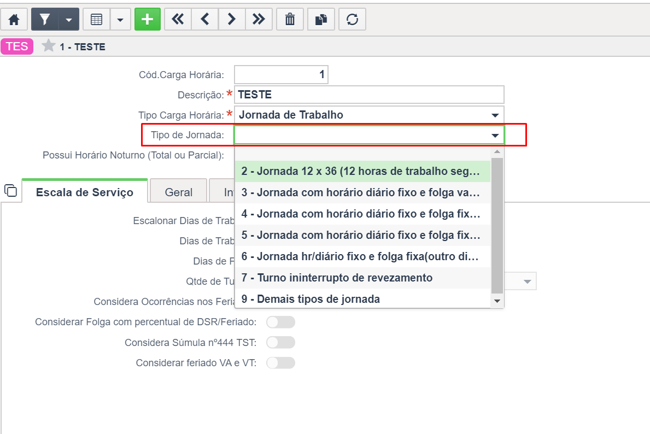Viewport: 650px width, 434px height.
Task: Delete the current record with the trash icon
Action: (290, 19)
